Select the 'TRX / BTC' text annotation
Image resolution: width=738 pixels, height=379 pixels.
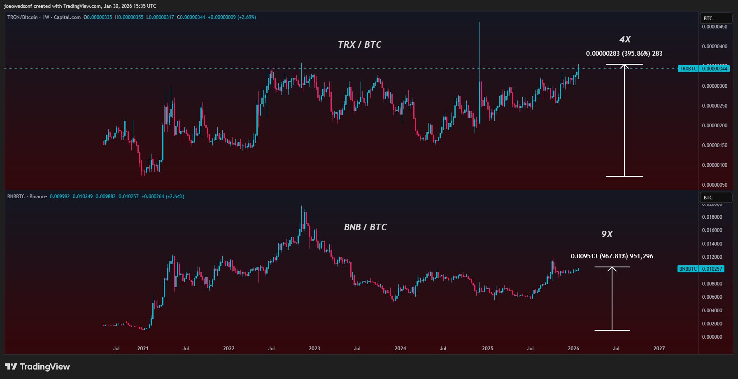click(x=360, y=44)
